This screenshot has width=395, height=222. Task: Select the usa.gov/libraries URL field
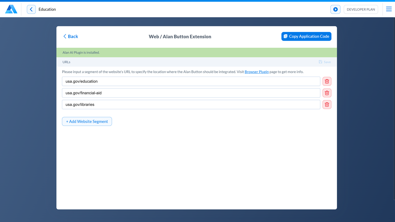pyautogui.click(x=191, y=105)
